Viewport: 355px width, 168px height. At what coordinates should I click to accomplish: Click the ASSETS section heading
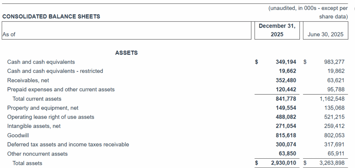[126, 53]
